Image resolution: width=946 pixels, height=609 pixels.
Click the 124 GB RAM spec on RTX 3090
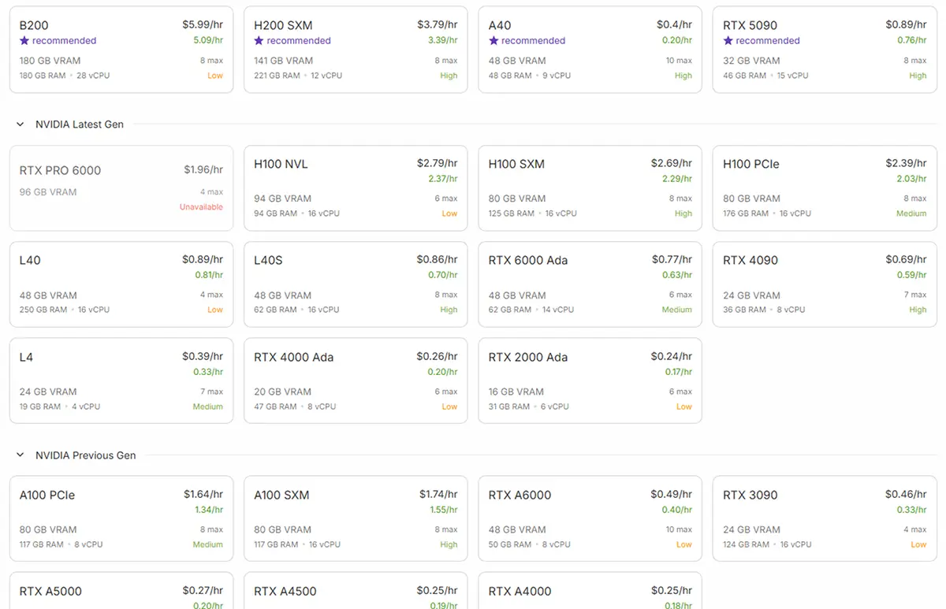(x=746, y=544)
